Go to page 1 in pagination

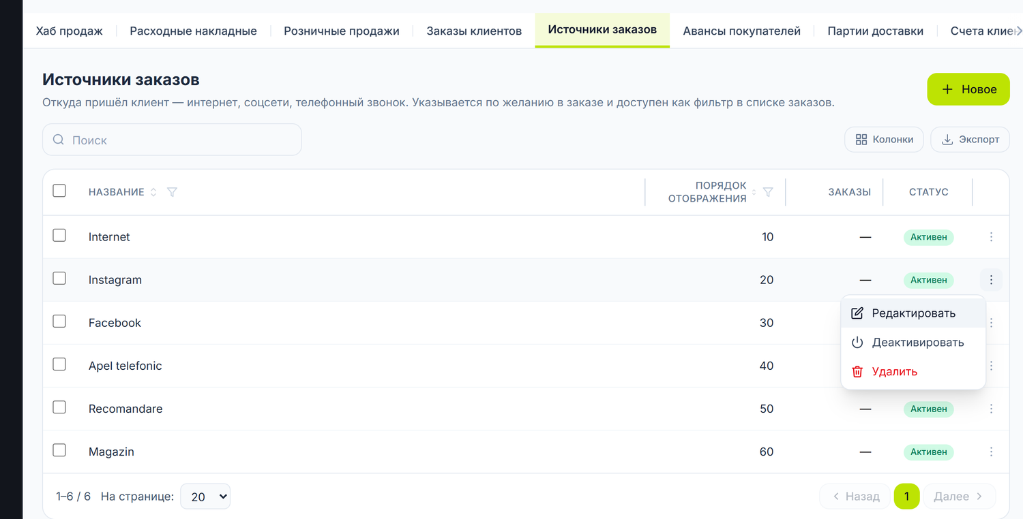click(x=906, y=497)
